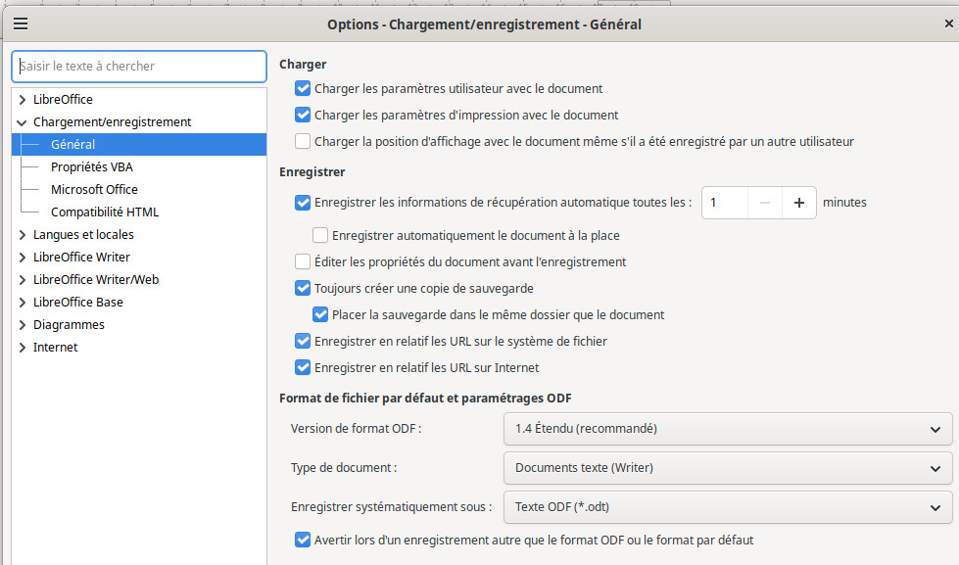The width and height of the screenshot is (959, 565).
Task: Open the Type de document dropdown
Action: tap(727, 468)
